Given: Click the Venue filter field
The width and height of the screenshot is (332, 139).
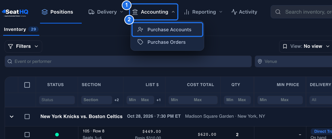Looking at the screenshot, I should tap(293, 62).
